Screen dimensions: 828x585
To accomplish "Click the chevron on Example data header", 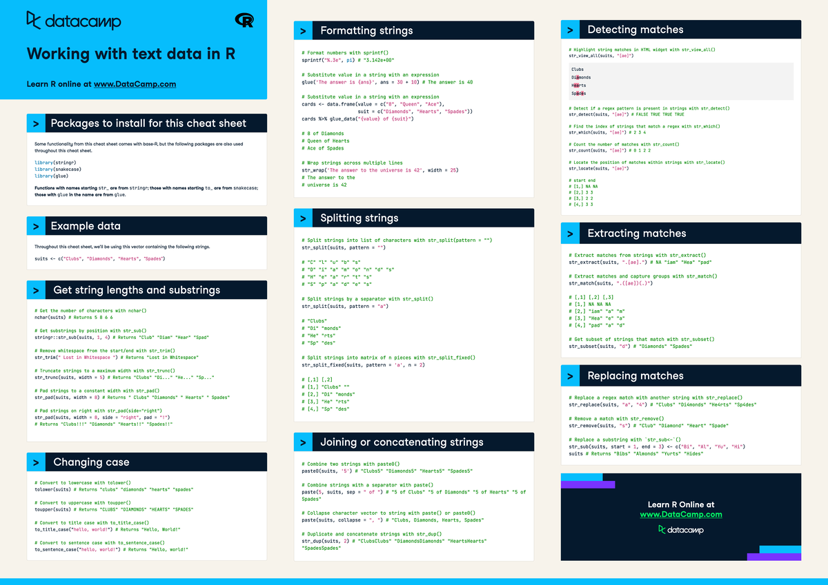I will (37, 225).
